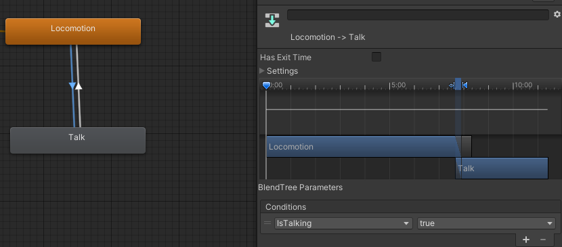Click the blue playhead marker at 0:00
The image size is (562, 247).
click(266, 85)
